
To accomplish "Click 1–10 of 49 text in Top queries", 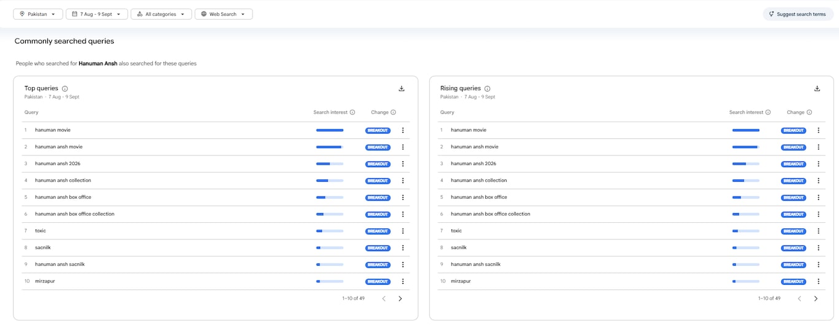I will click(x=353, y=298).
